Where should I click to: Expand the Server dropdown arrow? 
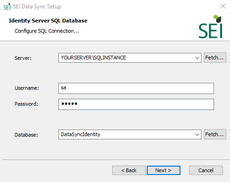197,58
